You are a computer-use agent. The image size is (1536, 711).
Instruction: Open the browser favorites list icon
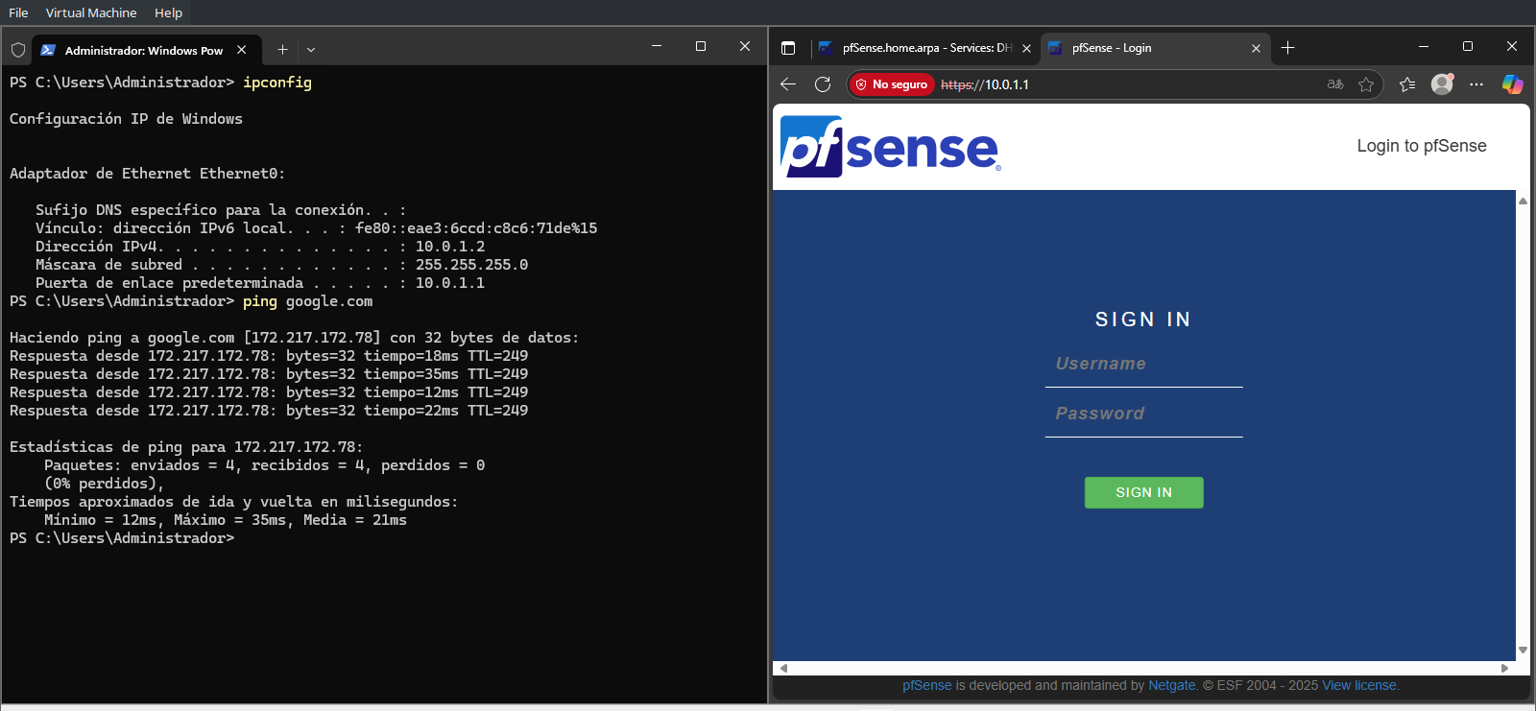click(x=1407, y=84)
